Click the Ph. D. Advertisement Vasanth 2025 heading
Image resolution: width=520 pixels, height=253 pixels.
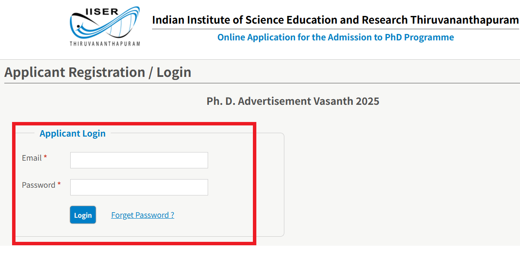pos(293,101)
